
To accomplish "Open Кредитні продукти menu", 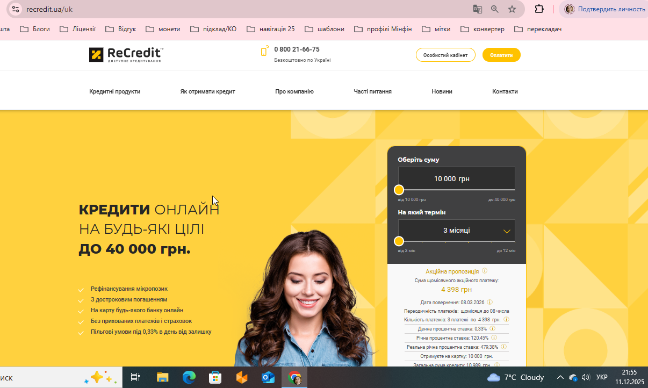I will [115, 91].
